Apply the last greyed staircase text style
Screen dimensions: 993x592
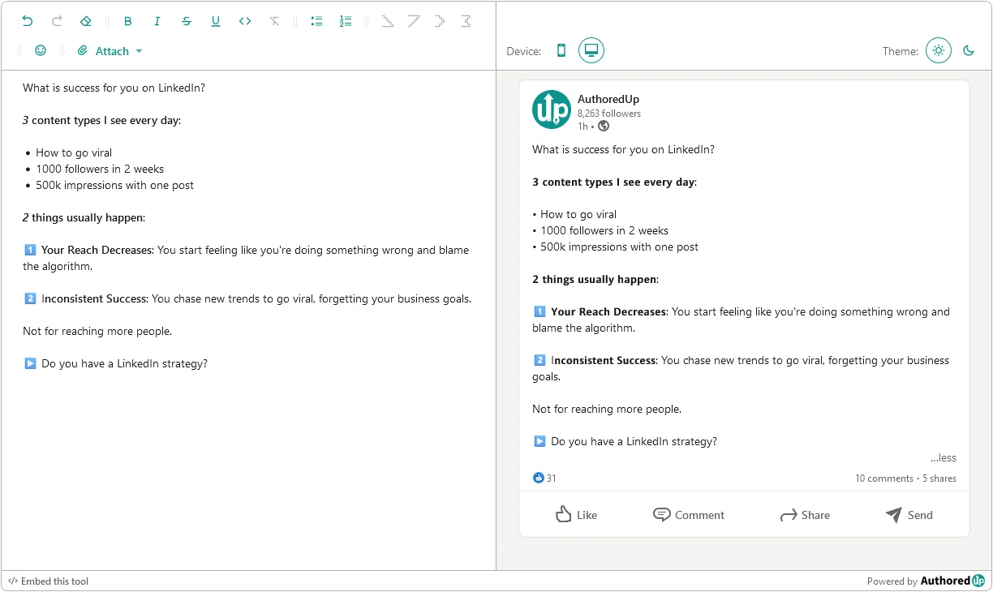pos(466,21)
